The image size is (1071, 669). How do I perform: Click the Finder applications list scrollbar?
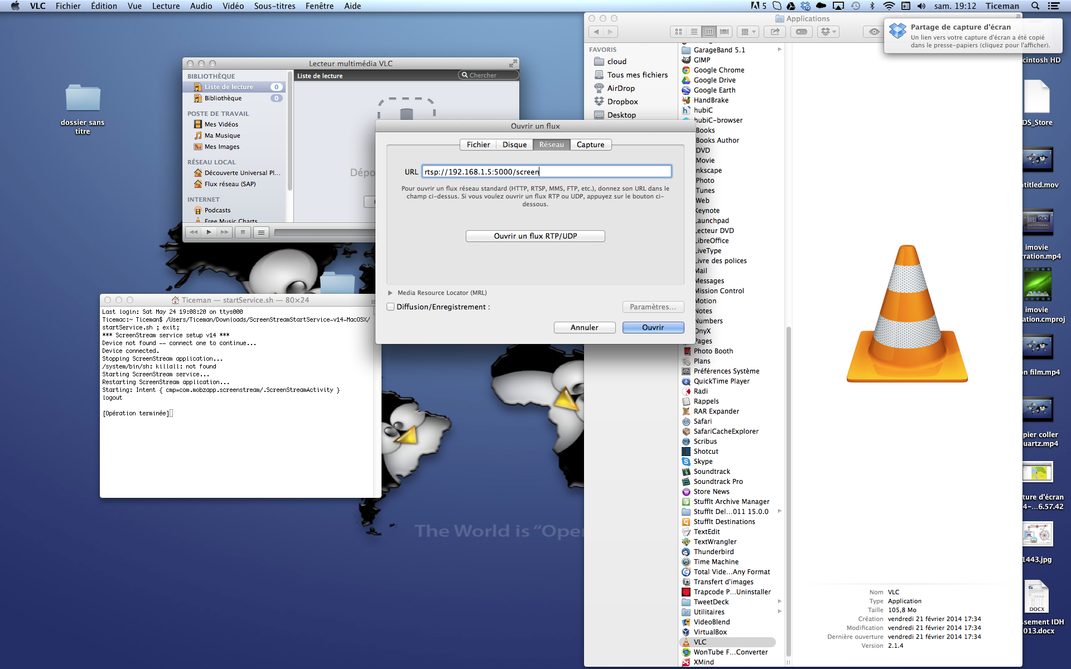[788, 491]
